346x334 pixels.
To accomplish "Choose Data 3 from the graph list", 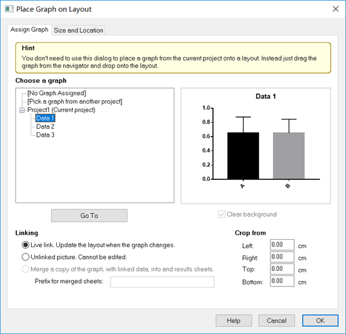I will (45, 135).
